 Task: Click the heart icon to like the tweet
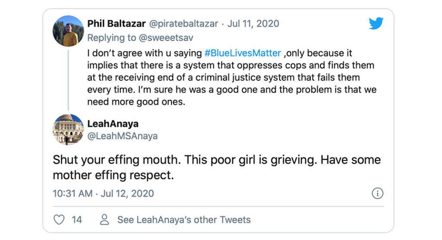[59, 220]
